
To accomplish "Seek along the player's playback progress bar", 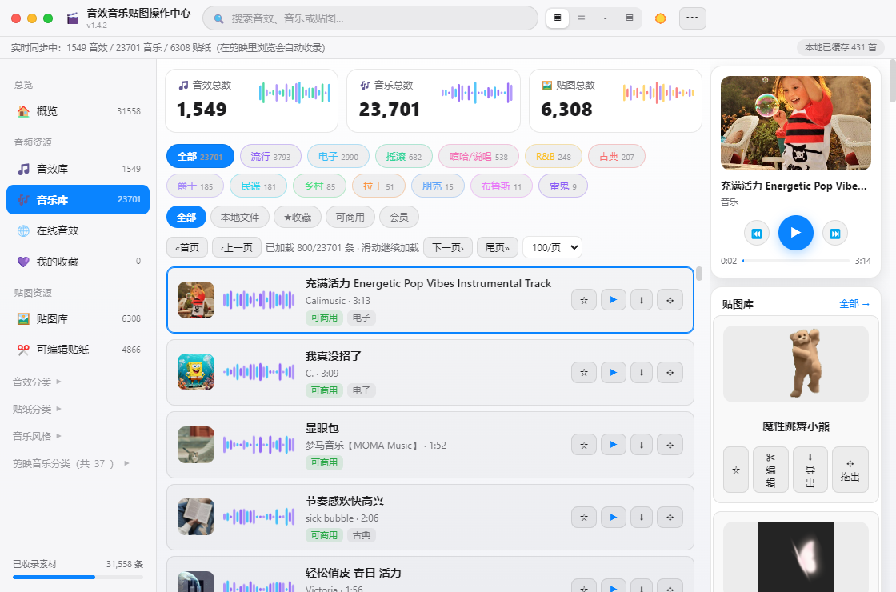I will (795, 261).
